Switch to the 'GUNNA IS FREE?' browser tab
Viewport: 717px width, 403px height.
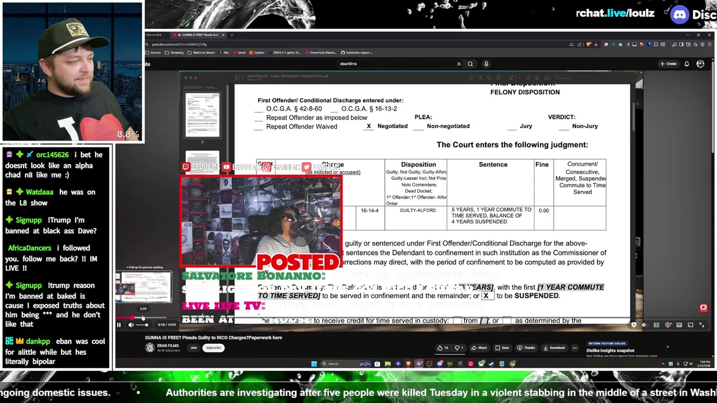coord(199,35)
